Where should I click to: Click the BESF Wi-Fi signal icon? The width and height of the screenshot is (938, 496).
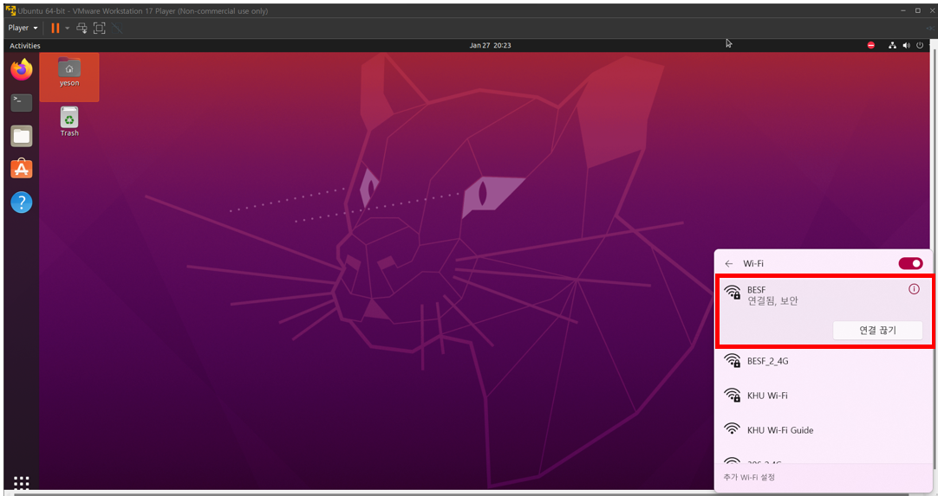[733, 292]
